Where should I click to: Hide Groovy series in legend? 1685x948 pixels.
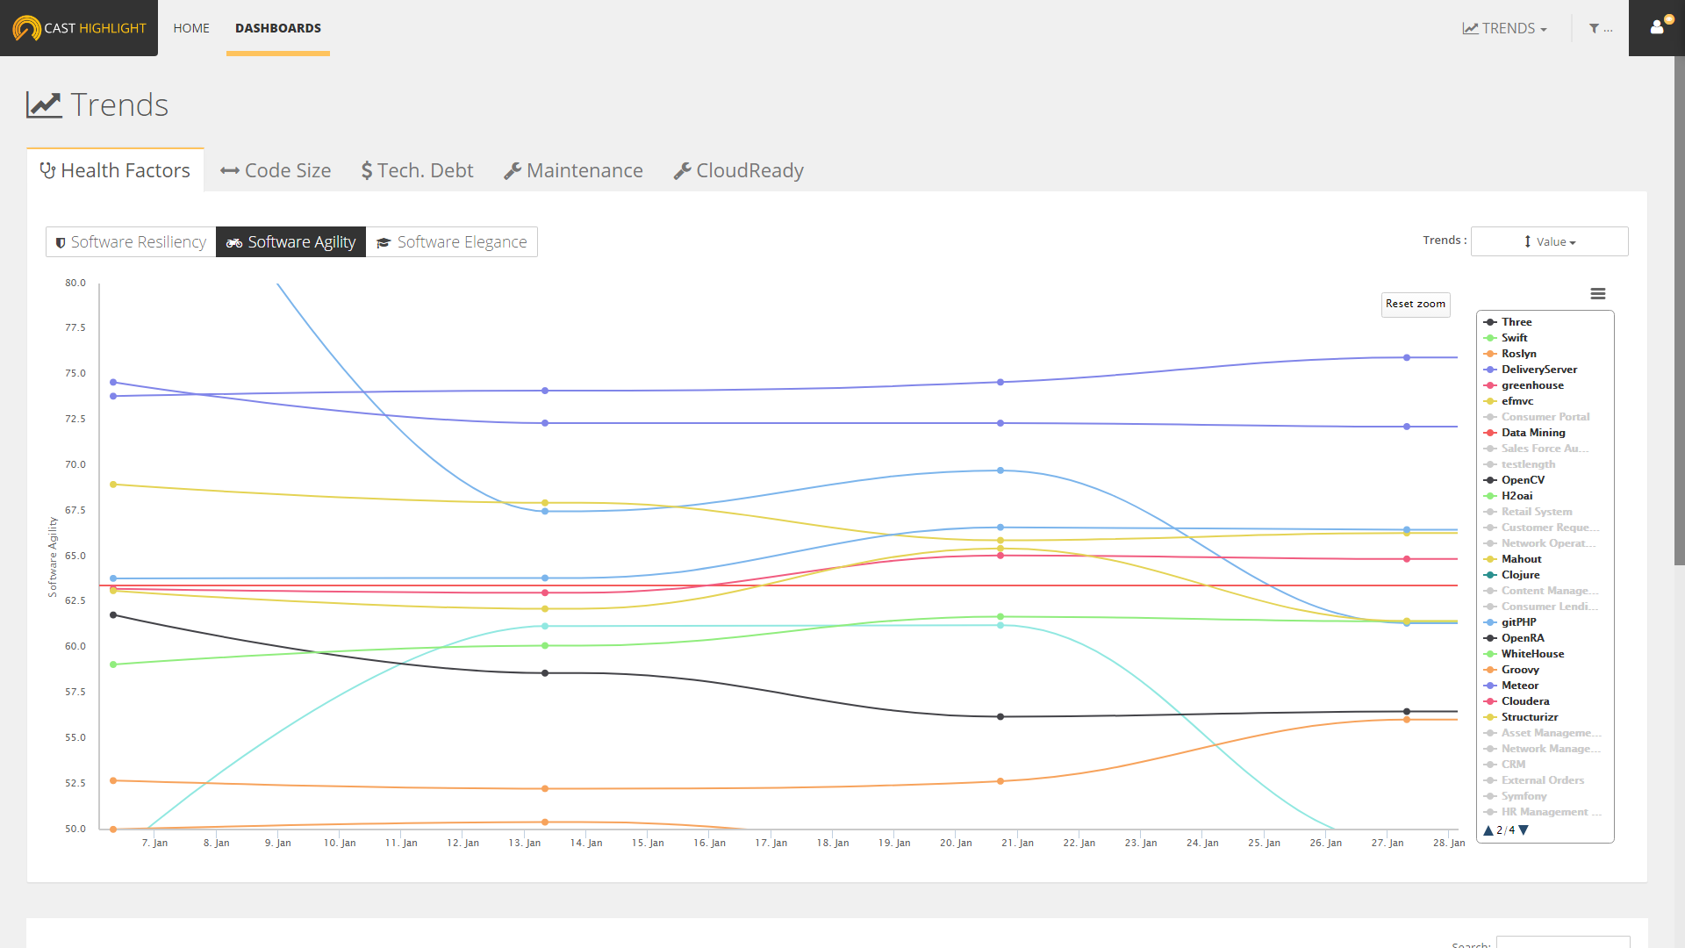click(x=1512, y=670)
